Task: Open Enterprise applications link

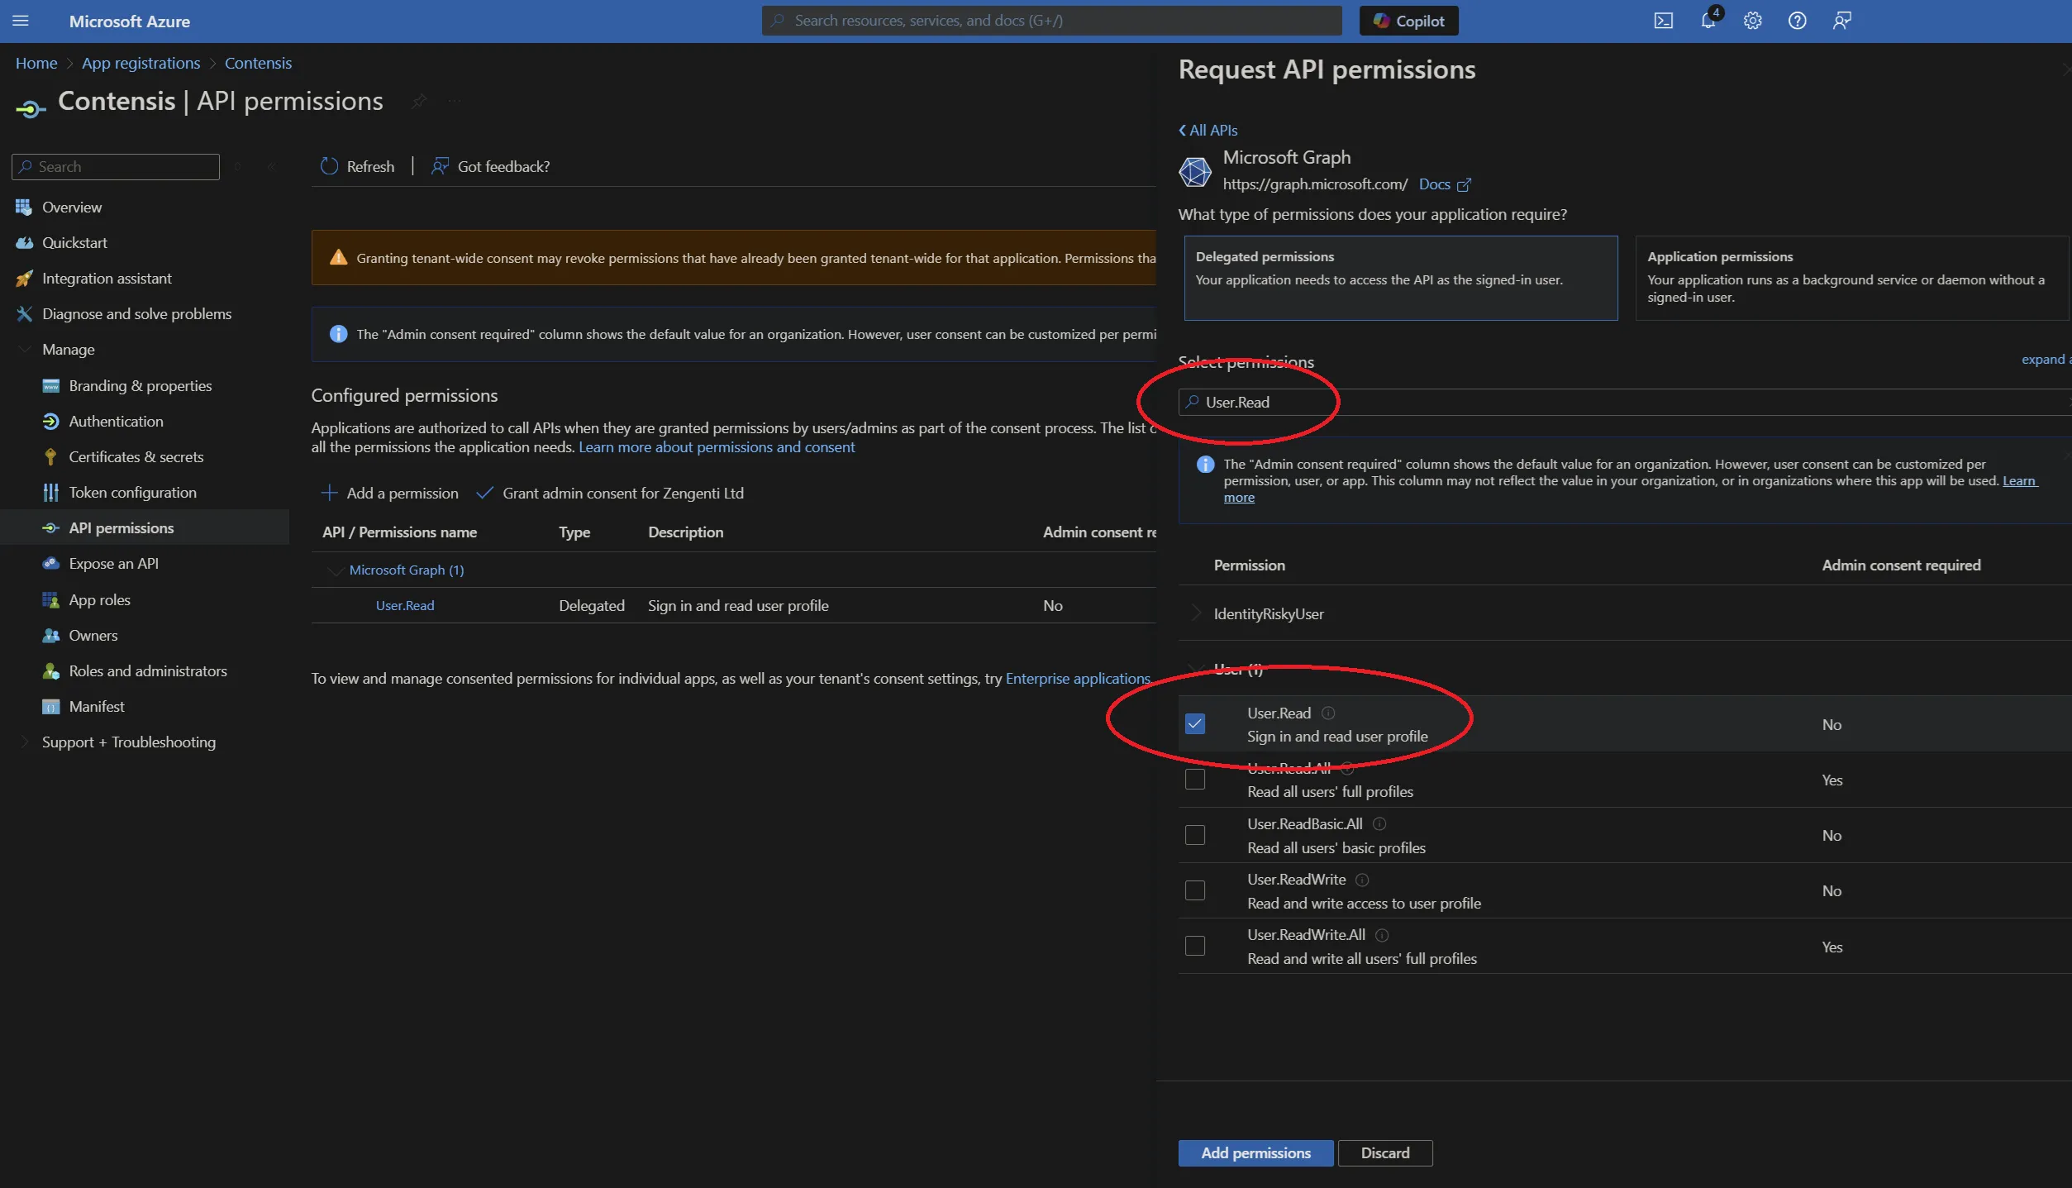Action: (1078, 678)
